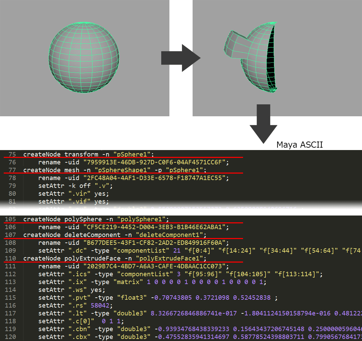Click line number 120 in the gutter
The width and height of the screenshot is (362, 341).
[10, 337]
